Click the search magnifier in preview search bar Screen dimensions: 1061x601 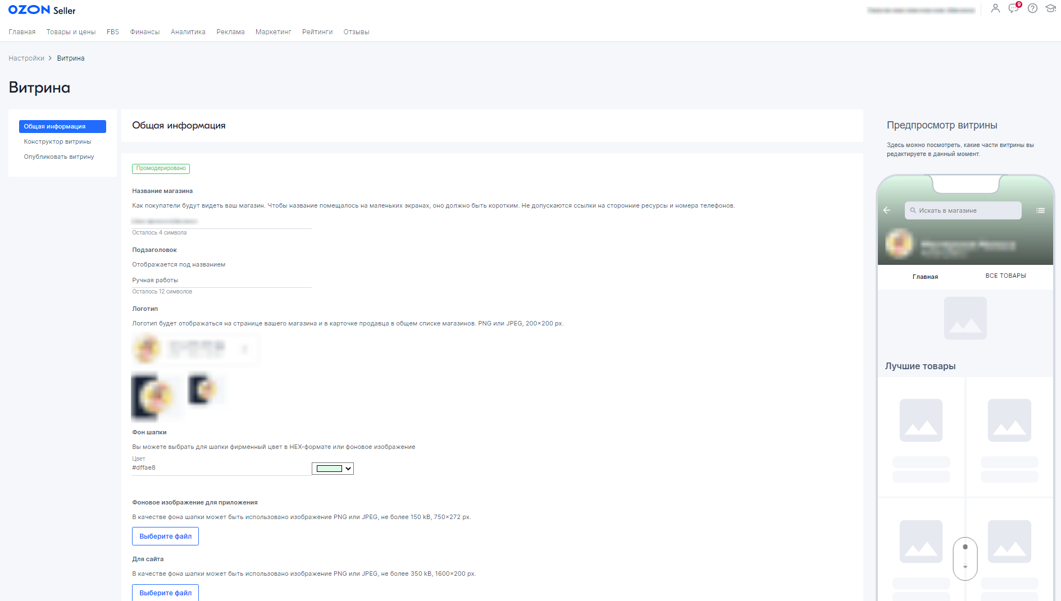[x=913, y=210]
